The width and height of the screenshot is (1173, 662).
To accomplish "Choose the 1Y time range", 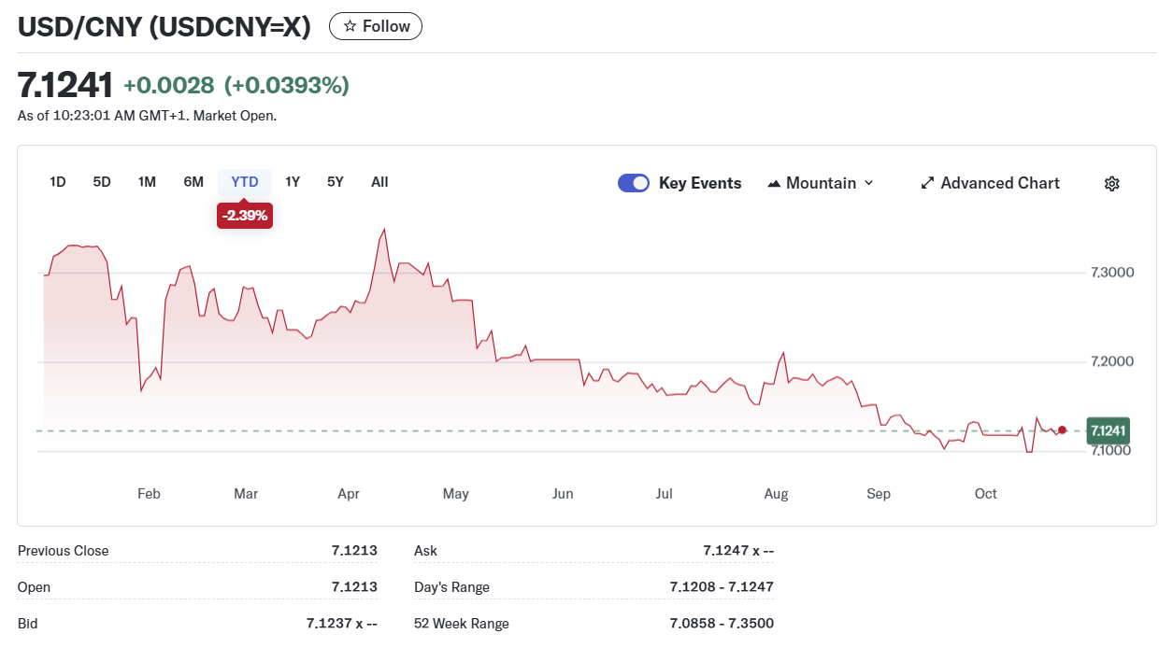I will [x=293, y=182].
